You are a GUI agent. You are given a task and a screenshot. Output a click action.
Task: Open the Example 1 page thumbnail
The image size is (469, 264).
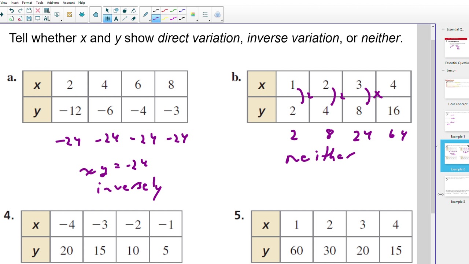[457, 121]
